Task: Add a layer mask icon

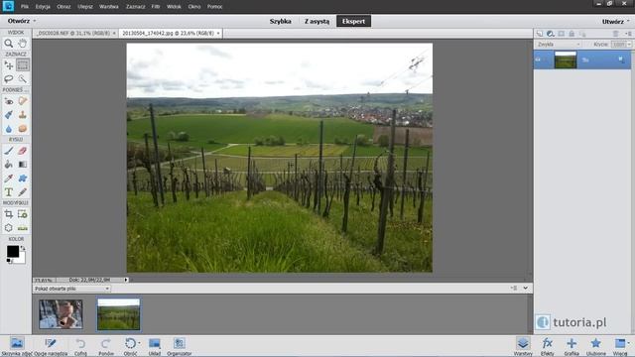Action: tap(562, 34)
